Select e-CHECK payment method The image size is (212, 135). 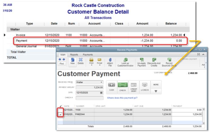click(x=145, y=87)
